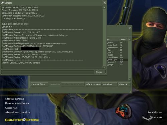Viewport: 167px width, 125px height.
Task: Click server list scrollbar up arrow
Action: [x=130, y=40]
